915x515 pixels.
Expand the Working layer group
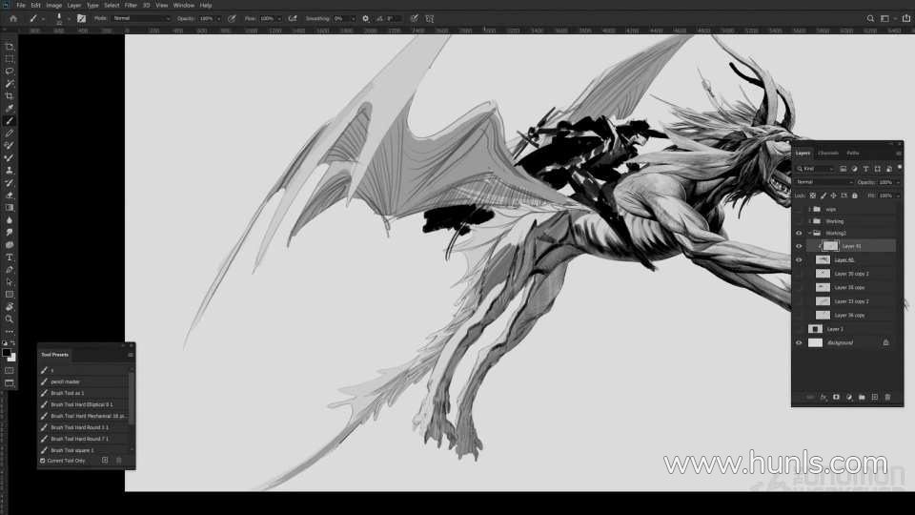809,221
